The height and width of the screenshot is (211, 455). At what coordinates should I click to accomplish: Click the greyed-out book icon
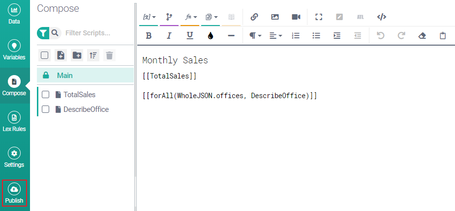tap(231, 17)
